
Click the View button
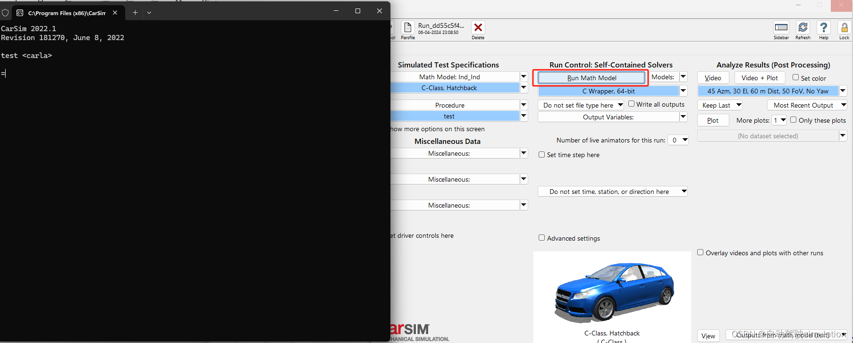point(708,336)
